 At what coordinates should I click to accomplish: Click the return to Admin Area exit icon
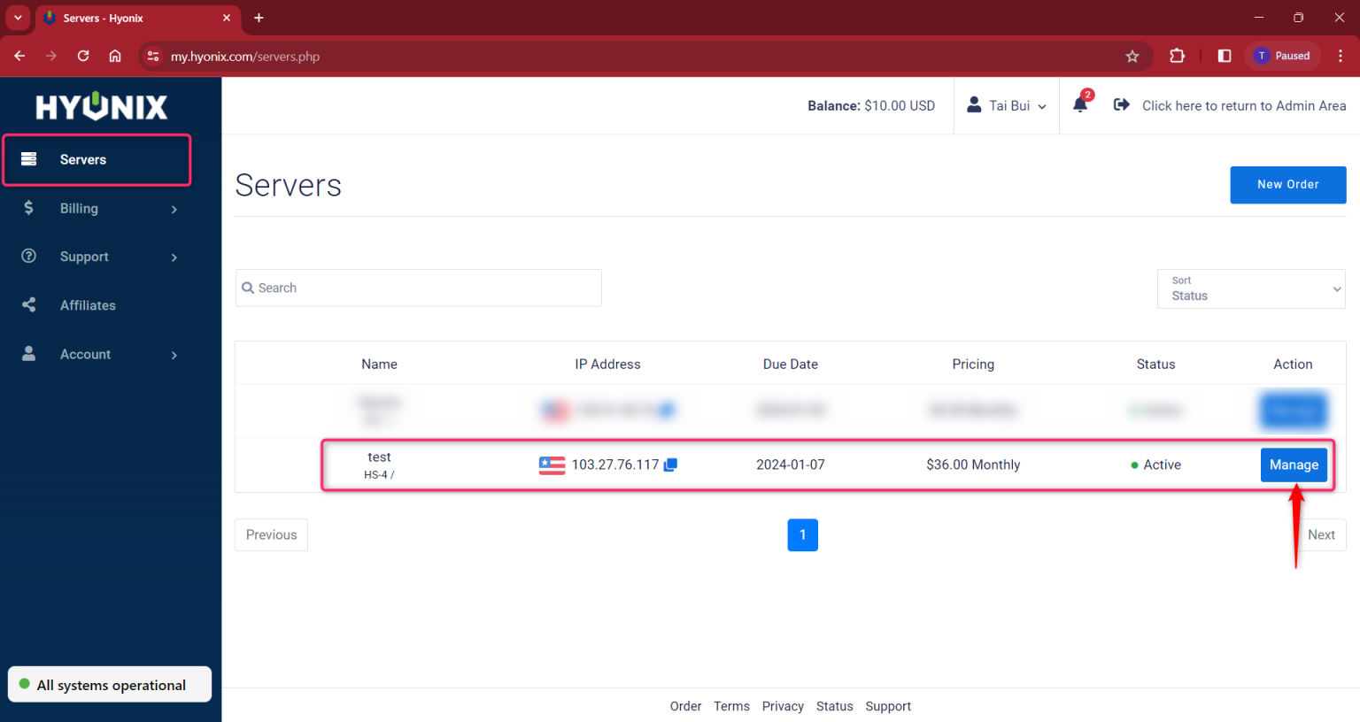pyautogui.click(x=1121, y=105)
